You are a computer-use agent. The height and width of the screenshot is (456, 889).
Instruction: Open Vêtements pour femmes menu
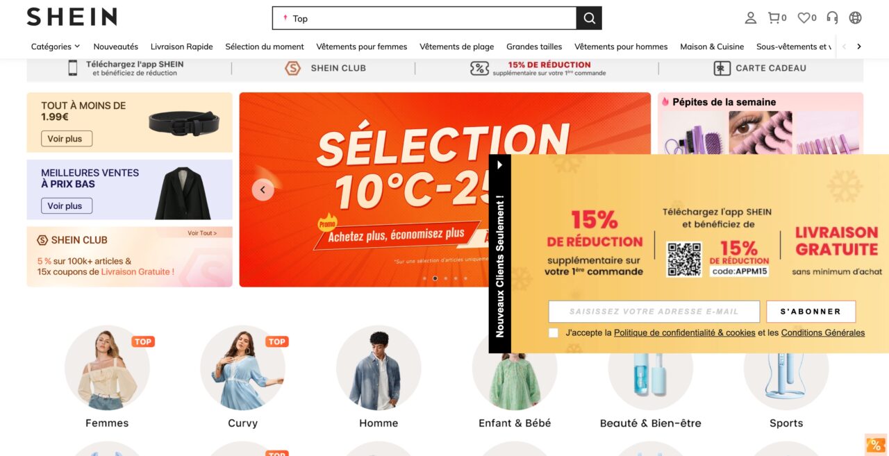(362, 47)
